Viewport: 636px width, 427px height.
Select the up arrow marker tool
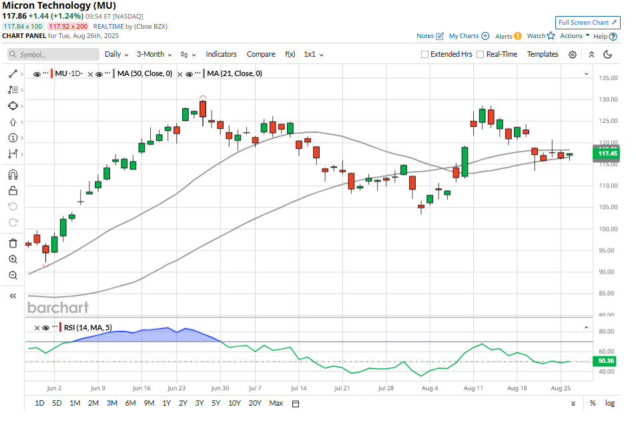coord(13,121)
